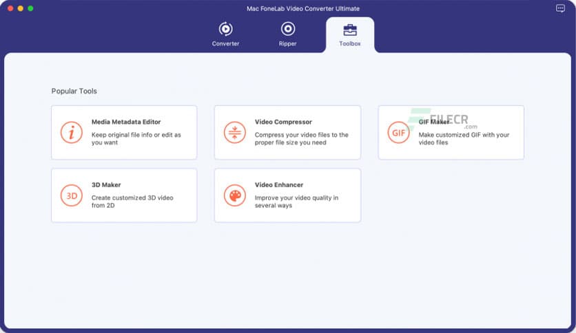Minimize window with yellow button

21,8
